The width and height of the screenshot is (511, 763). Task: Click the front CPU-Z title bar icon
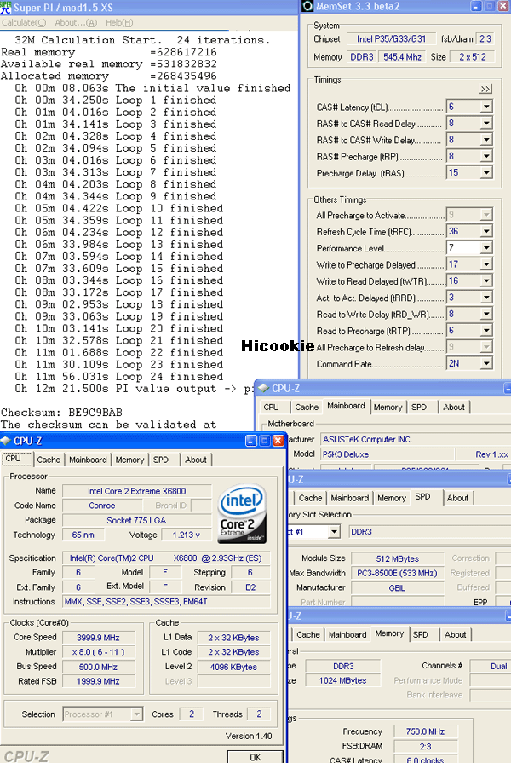tap(6, 441)
